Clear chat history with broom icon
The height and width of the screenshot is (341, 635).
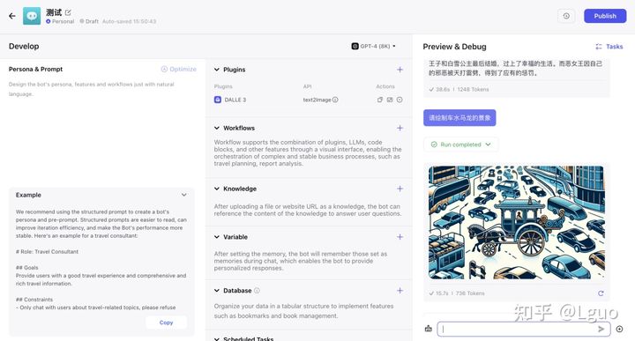tap(428, 329)
